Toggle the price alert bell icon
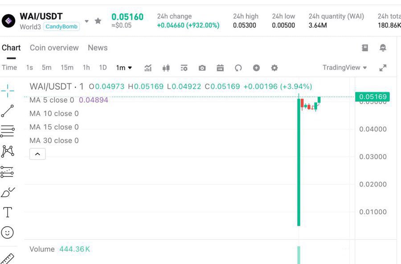Screen dimensions: 401x264 383,48
